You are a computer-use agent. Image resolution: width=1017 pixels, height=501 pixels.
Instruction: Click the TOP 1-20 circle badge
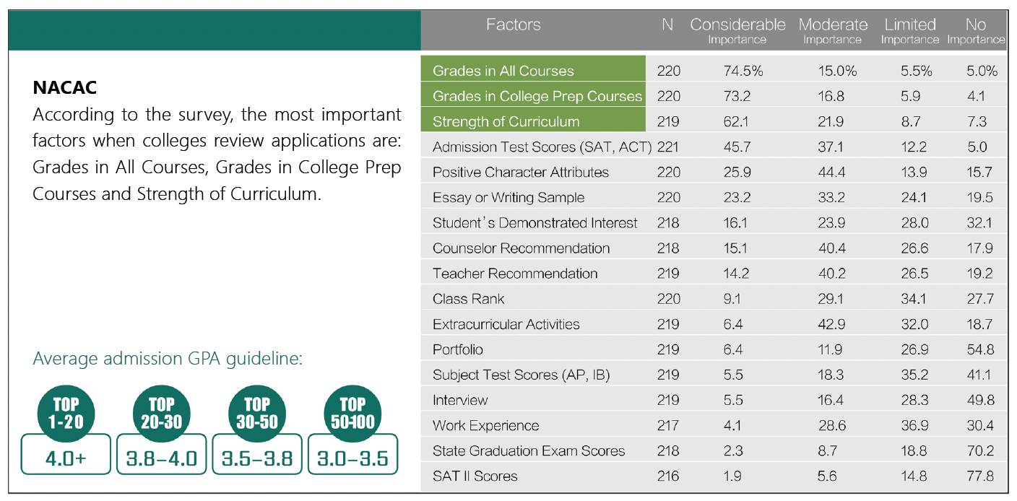point(66,412)
